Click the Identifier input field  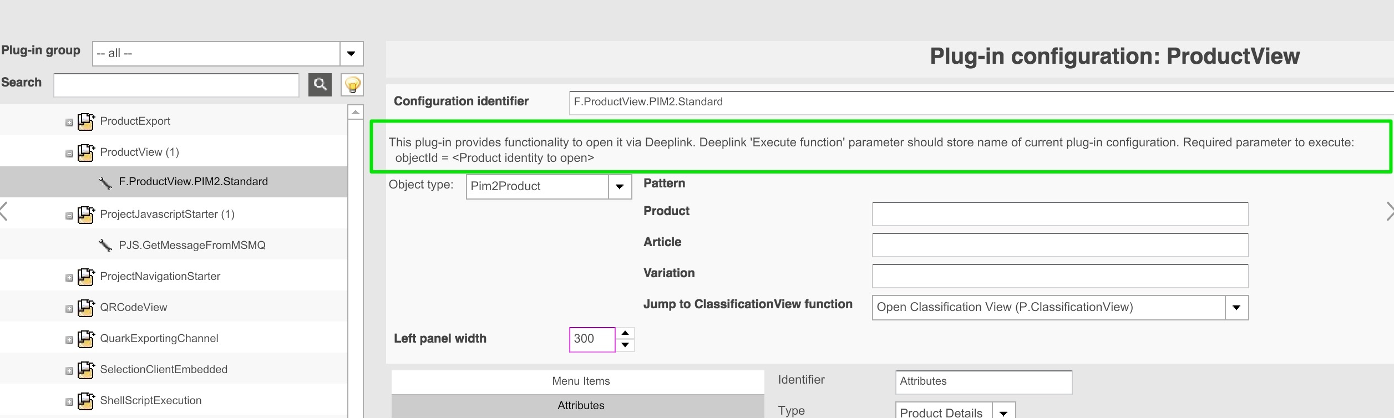click(984, 382)
